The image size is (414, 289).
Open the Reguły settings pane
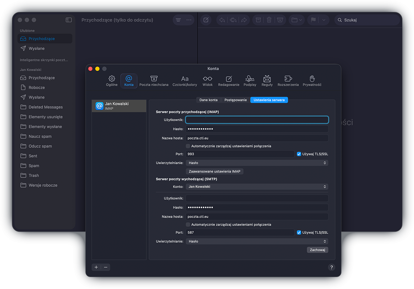(x=267, y=80)
